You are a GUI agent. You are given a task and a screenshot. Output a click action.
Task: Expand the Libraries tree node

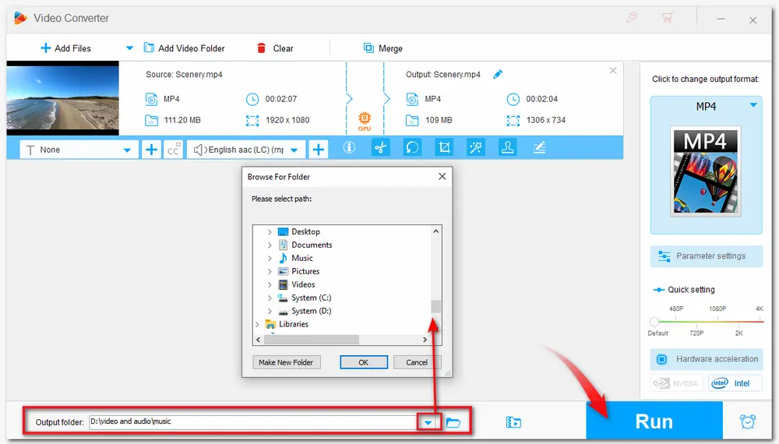click(257, 324)
